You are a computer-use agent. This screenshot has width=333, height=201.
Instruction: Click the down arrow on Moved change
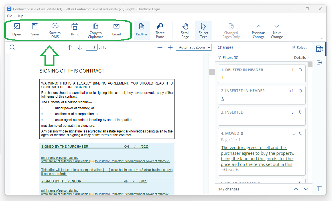click(294, 133)
